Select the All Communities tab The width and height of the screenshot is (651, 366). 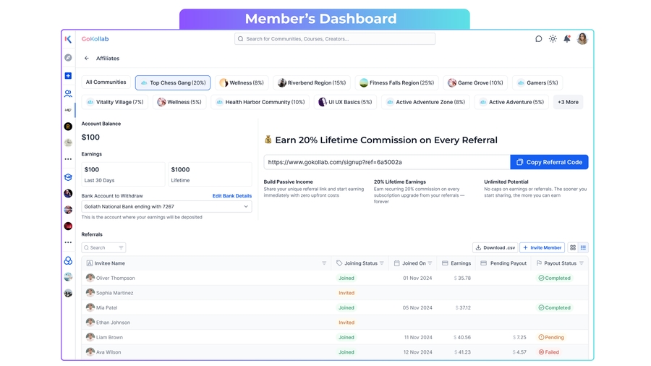(106, 82)
